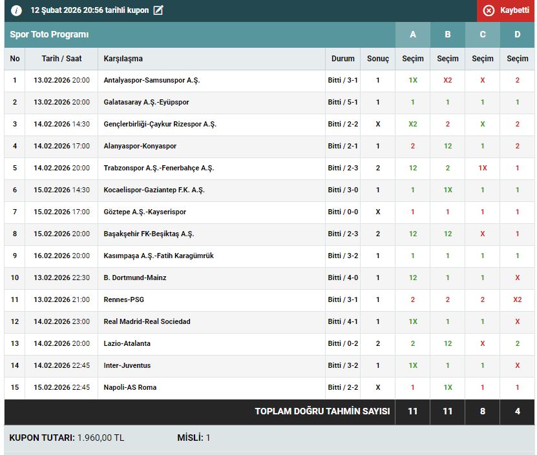This screenshot has width=537, height=455.
Task: Open column C header
Action: pos(483,35)
